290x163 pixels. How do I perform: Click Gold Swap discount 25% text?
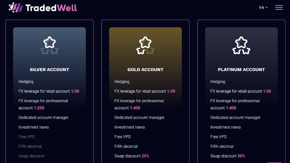tap(132, 156)
